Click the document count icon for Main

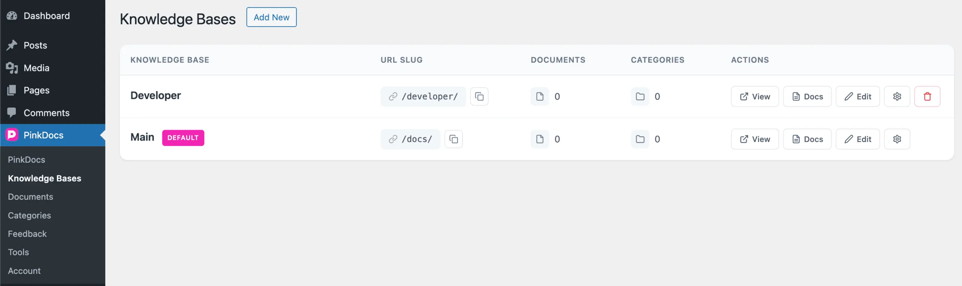click(540, 139)
